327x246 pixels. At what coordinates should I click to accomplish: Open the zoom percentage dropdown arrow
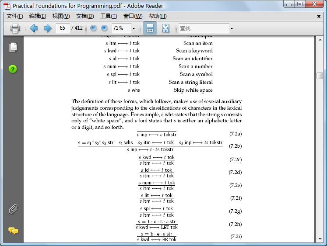[134, 28]
